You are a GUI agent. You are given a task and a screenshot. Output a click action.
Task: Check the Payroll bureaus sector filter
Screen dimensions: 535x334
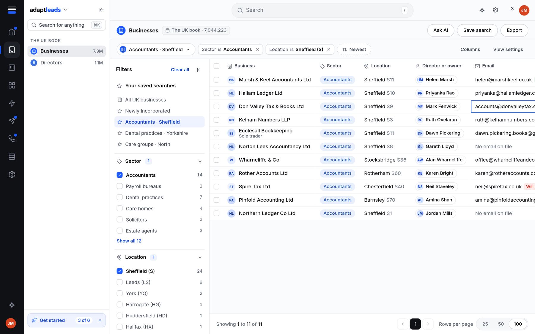click(119, 186)
